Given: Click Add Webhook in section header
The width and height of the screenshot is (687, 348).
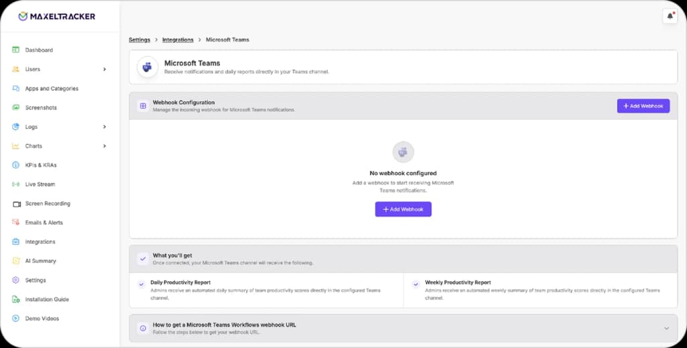Looking at the screenshot, I should (643, 106).
